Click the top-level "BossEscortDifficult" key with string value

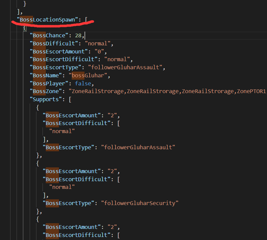pyautogui.click(x=64, y=59)
